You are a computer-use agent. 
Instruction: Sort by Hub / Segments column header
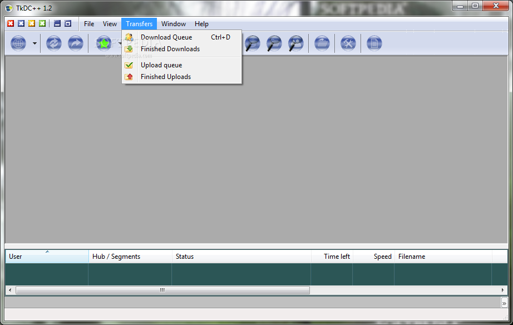[130, 256]
